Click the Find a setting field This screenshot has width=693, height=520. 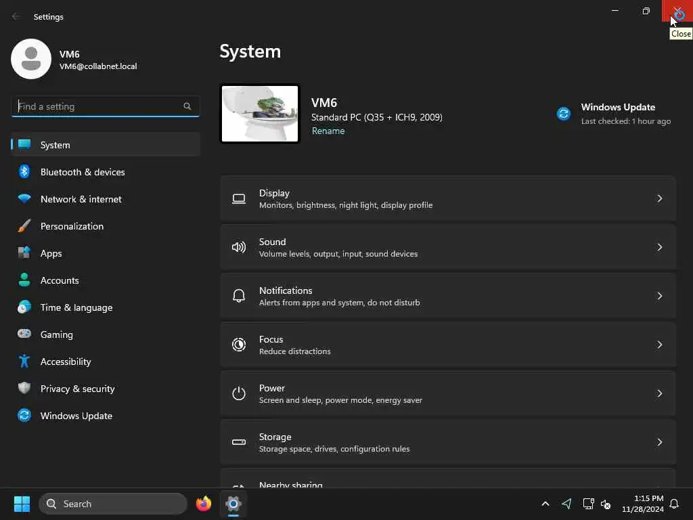pyautogui.click(x=105, y=106)
